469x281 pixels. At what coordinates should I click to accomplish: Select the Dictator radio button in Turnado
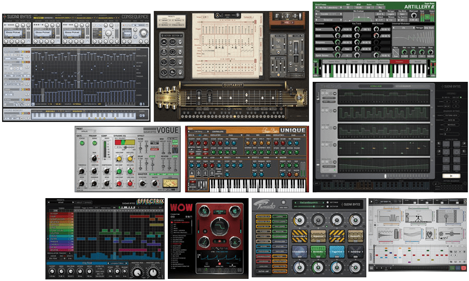[x=328, y=206]
